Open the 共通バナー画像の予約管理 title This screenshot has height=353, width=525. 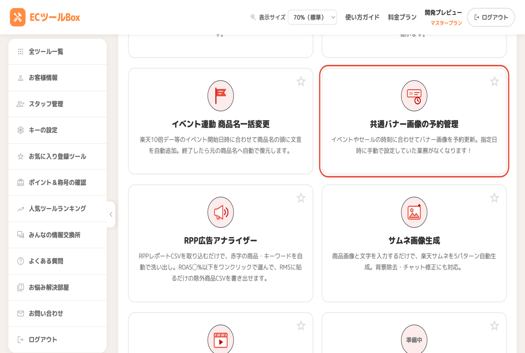point(414,124)
